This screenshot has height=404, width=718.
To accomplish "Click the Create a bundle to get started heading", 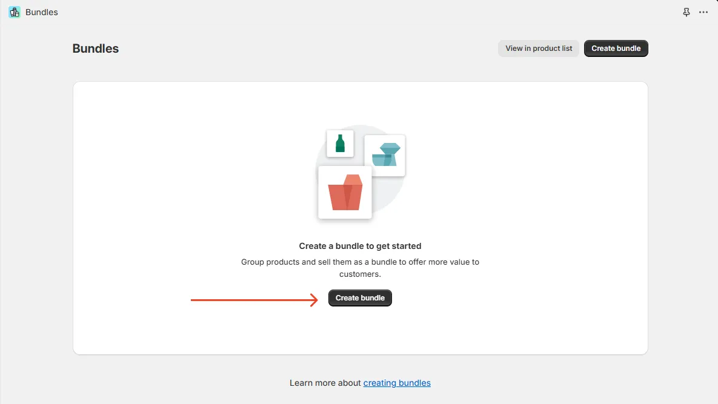I will pos(360,246).
